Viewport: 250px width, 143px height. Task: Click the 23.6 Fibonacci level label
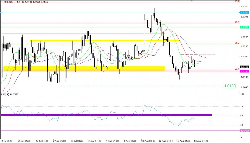point(237,69)
